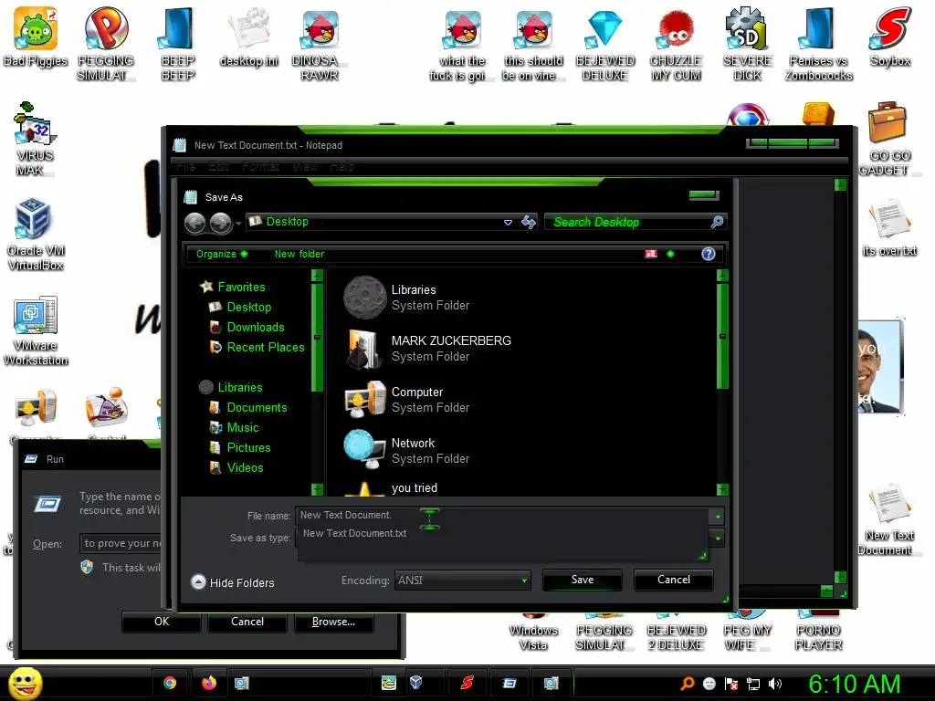Select New Text Document desktop icon
935x701 pixels.
(889, 518)
